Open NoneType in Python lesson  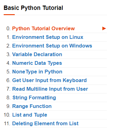[x=37, y=72]
